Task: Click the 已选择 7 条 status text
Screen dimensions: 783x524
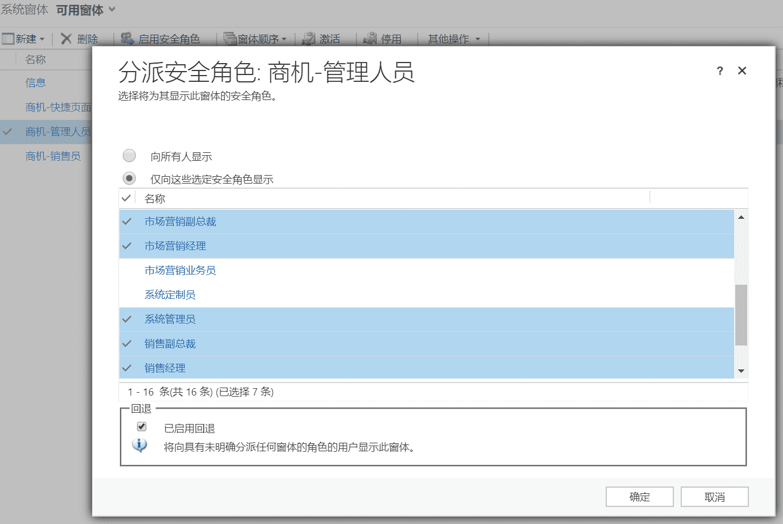Action: click(x=245, y=392)
